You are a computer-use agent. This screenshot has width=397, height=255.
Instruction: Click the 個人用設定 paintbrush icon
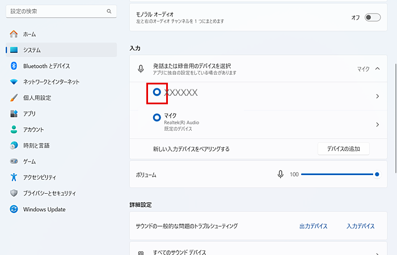point(14,97)
